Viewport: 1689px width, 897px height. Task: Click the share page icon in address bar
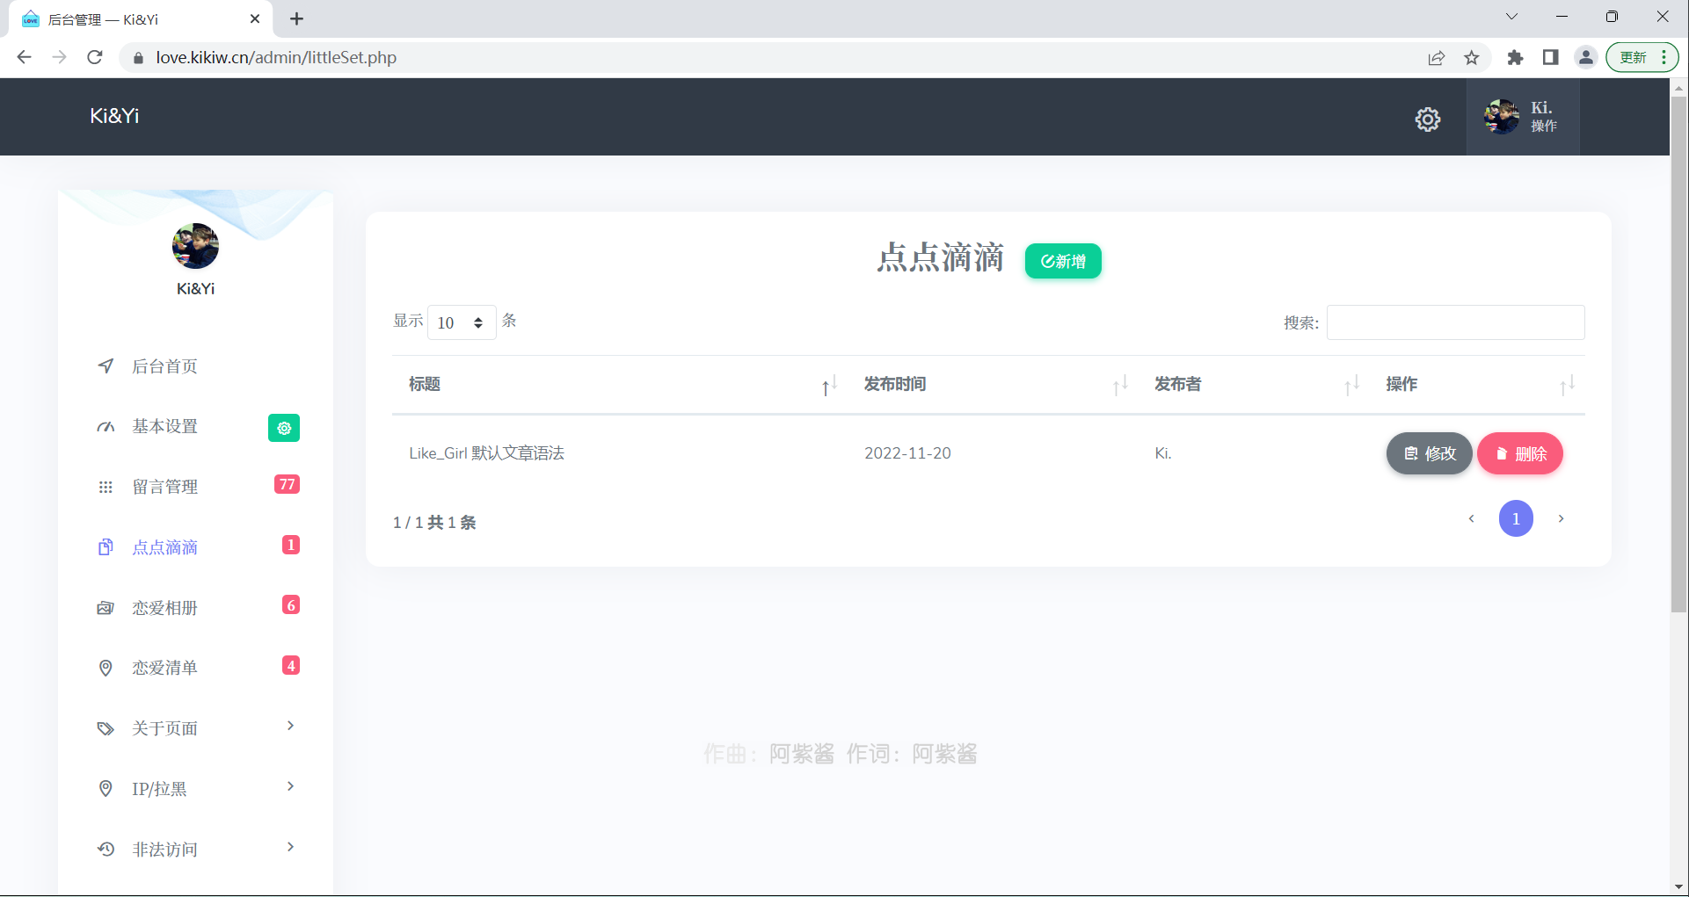1436,58
